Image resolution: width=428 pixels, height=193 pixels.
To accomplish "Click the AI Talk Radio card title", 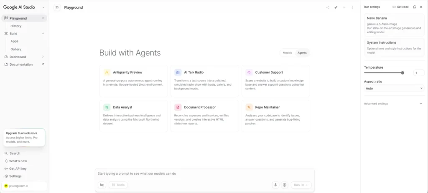I will pyautogui.click(x=194, y=72).
